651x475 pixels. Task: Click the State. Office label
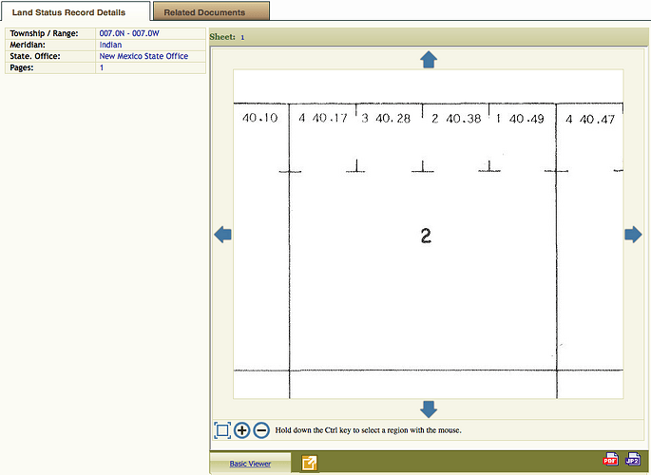(x=35, y=56)
